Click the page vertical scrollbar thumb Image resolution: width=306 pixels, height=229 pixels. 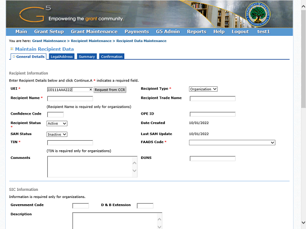pos(303,58)
